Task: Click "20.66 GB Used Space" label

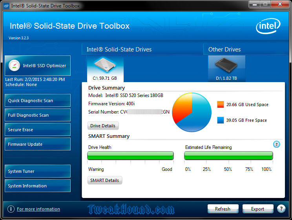Action: click(247, 104)
